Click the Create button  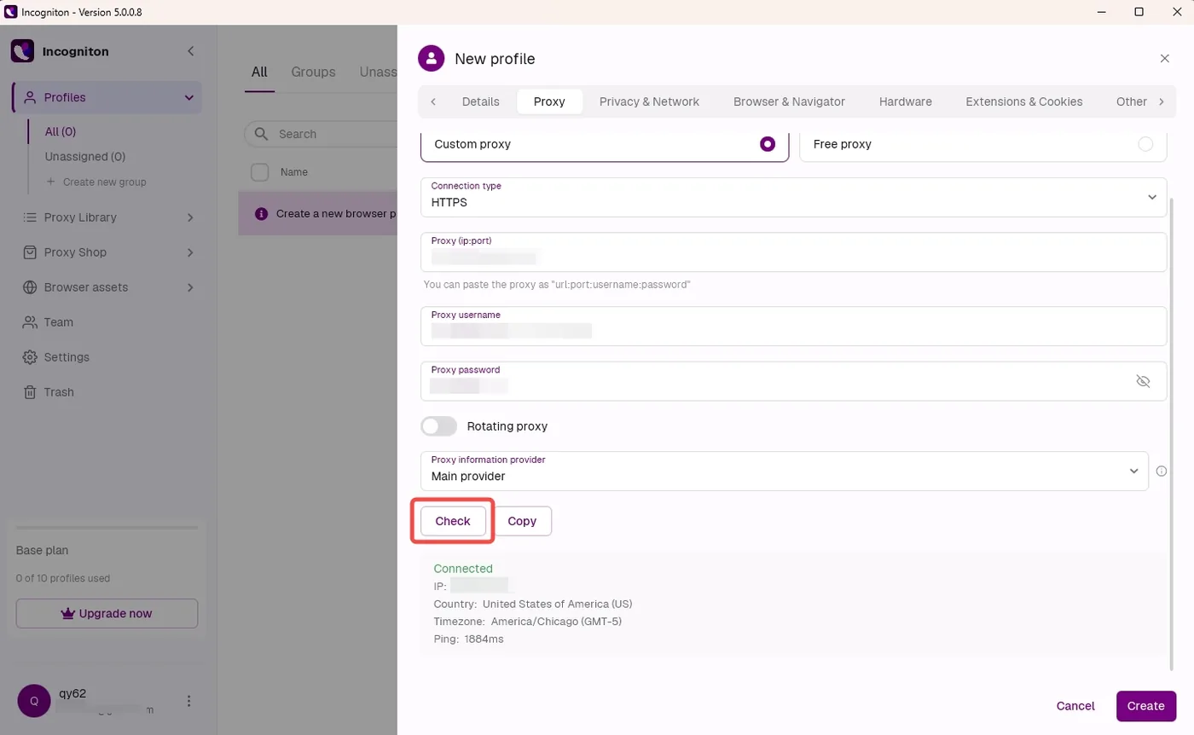coord(1145,706)
